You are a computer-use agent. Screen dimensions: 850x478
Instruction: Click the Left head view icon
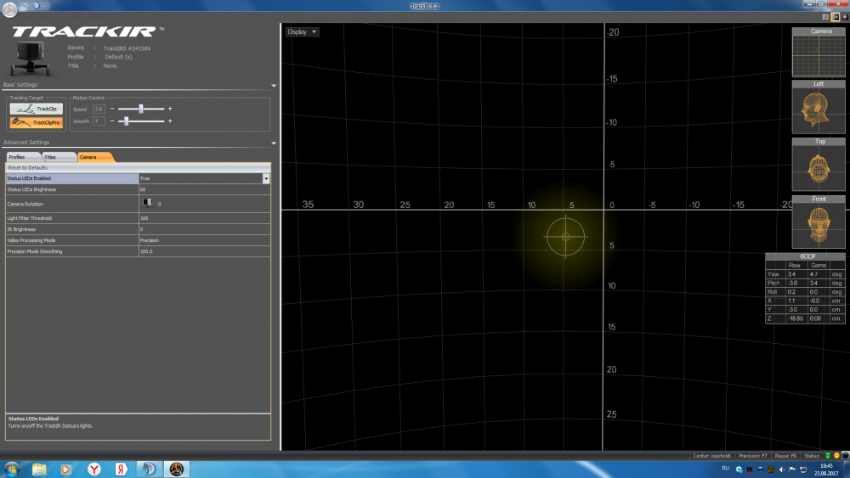click(x=819, y=110)
